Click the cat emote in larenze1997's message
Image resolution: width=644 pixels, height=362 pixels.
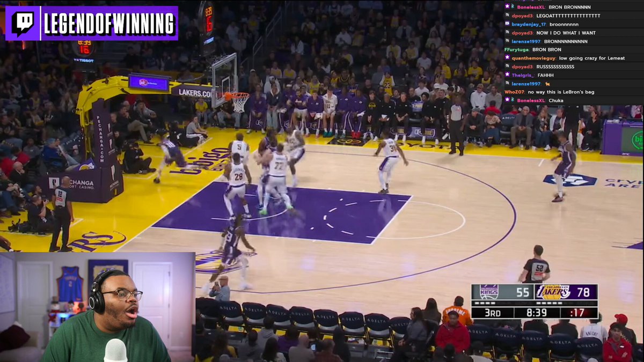[547, 84]
